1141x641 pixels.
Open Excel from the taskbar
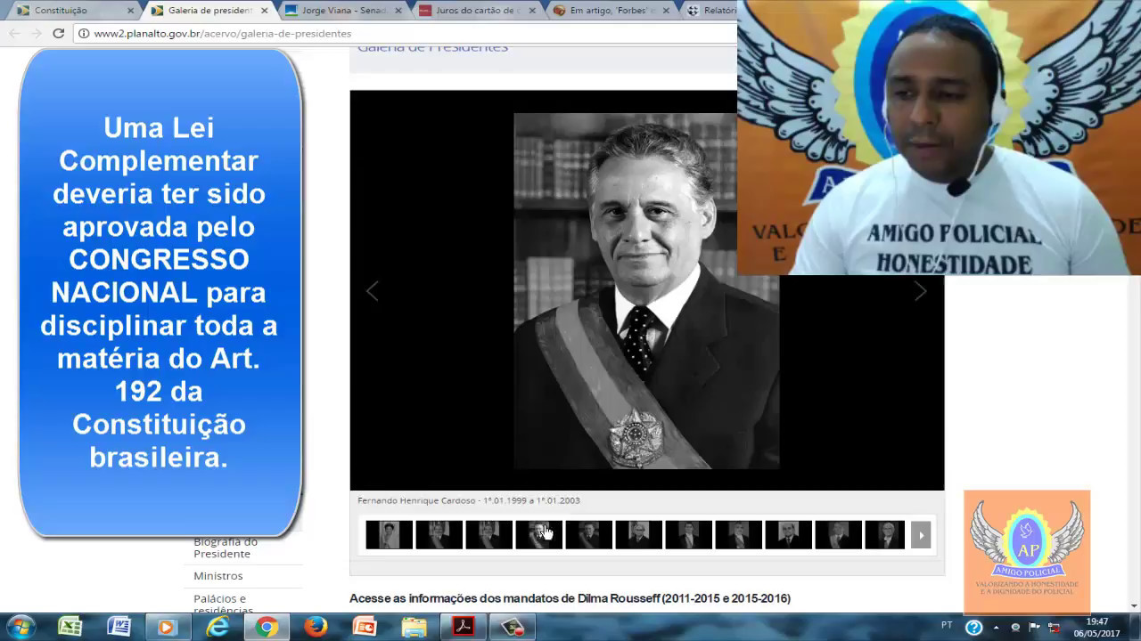70,627
